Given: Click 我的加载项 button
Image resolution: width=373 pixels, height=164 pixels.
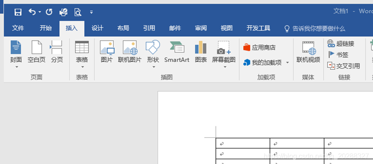Looking at the screenshot, I should (x=262, y=63).
